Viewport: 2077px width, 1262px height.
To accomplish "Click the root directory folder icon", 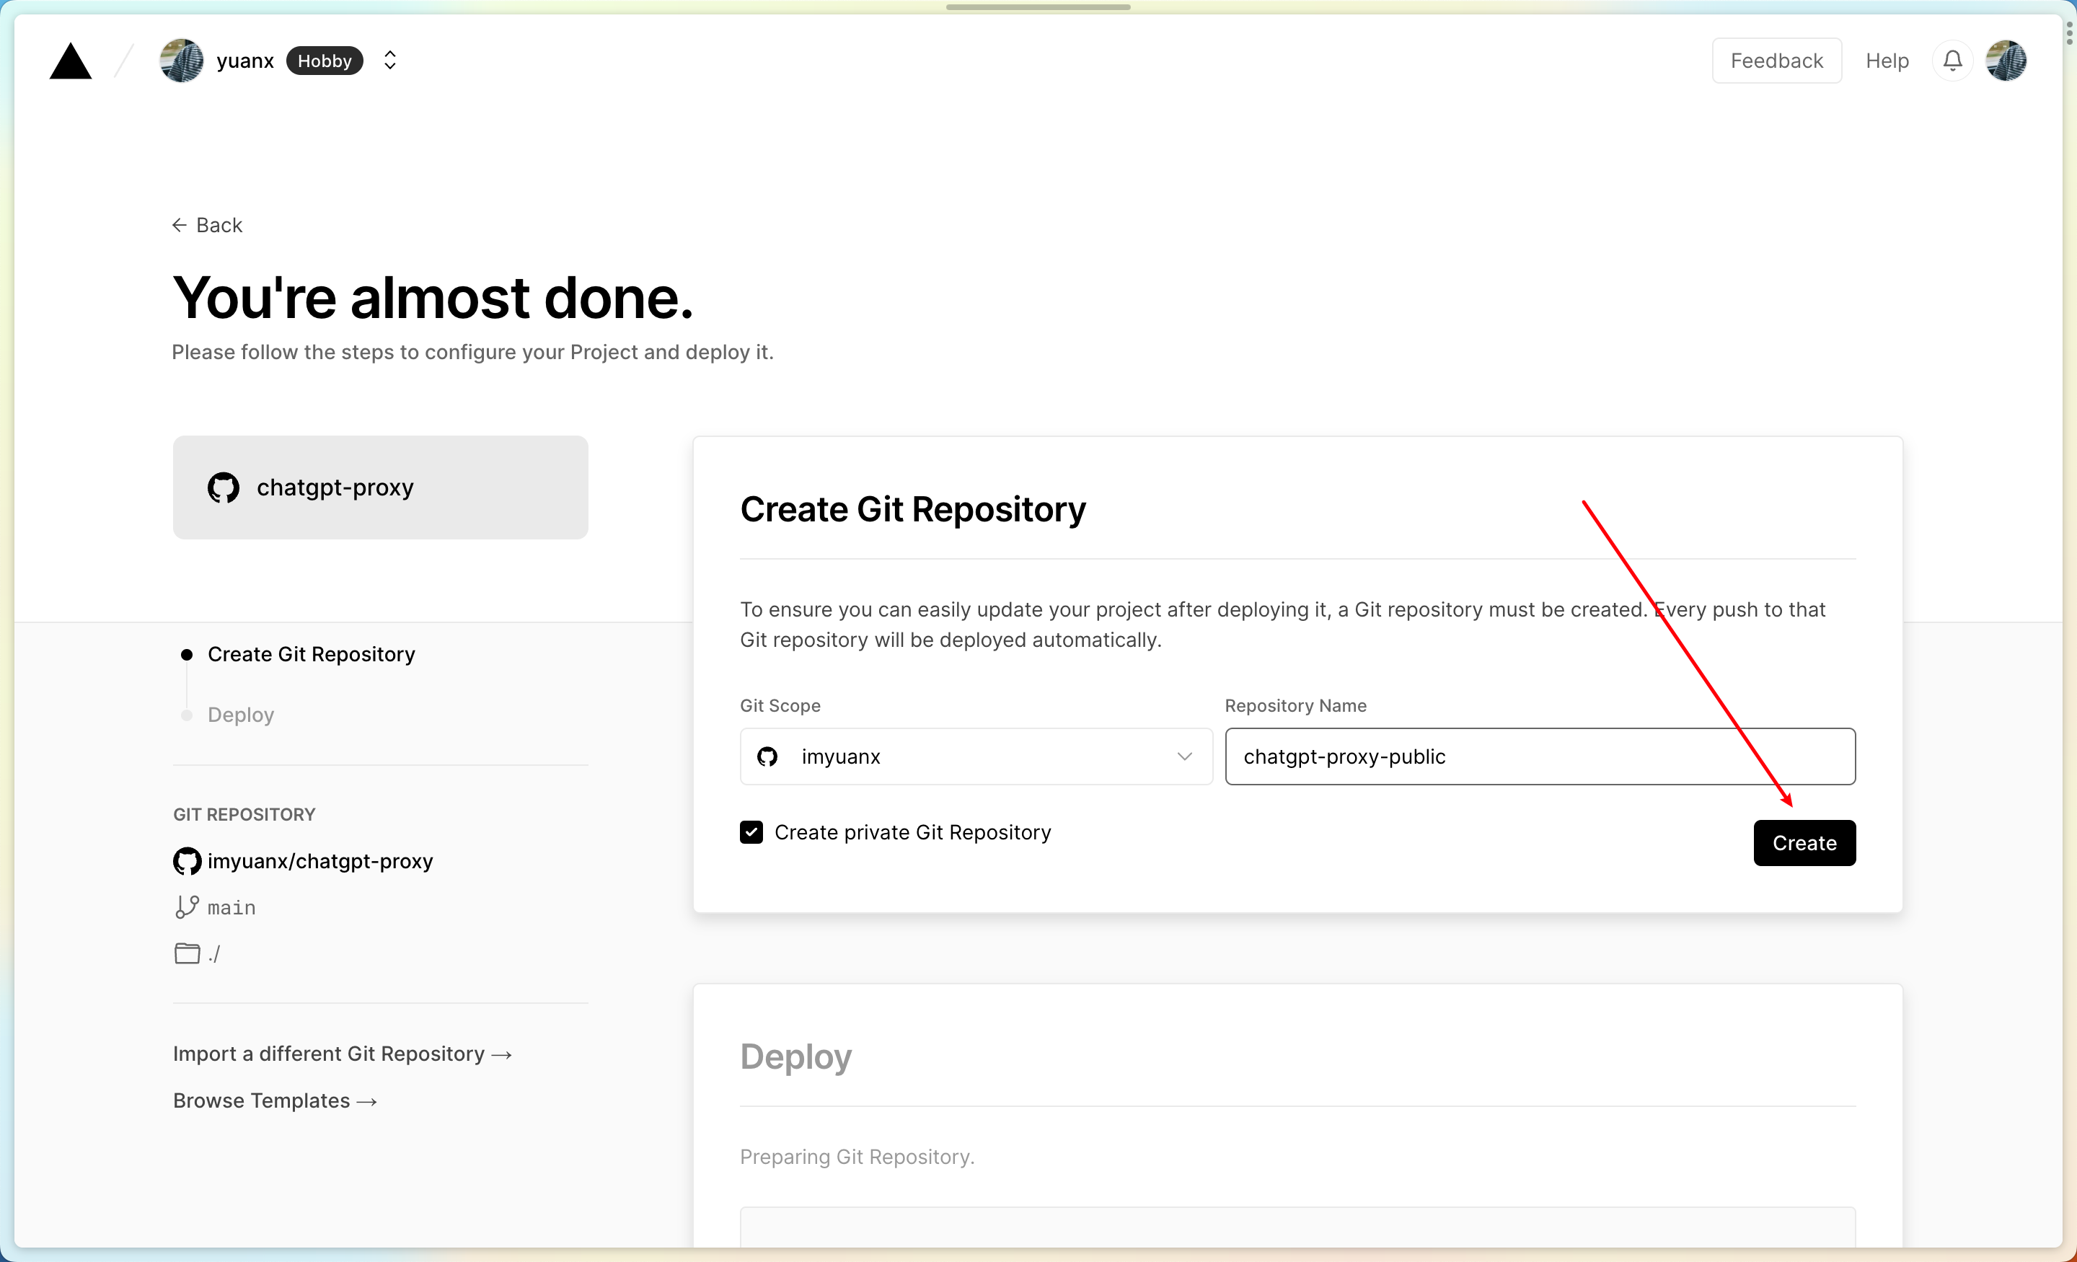I will pos(186,953).
